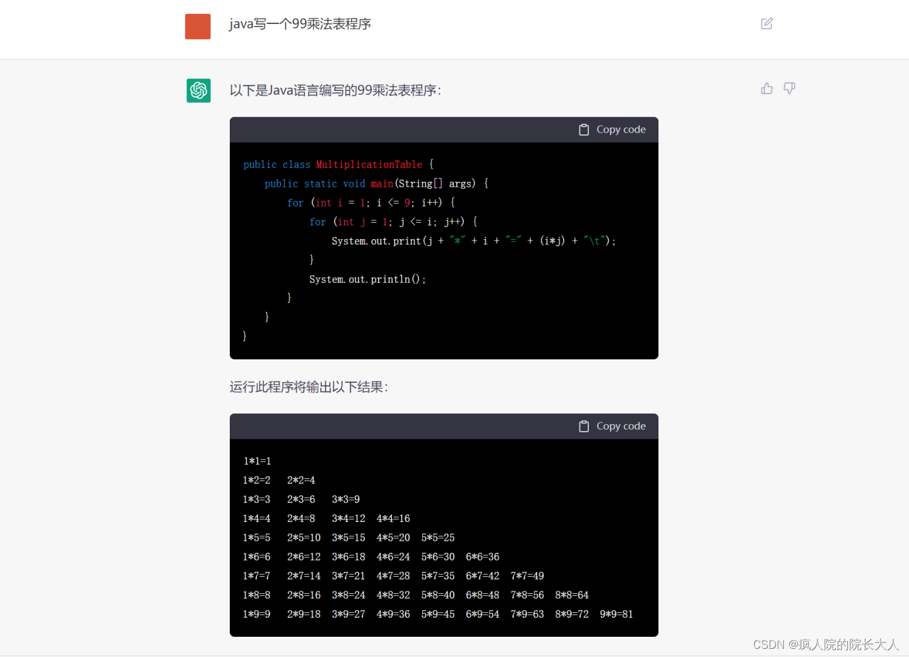
Task: Click the text '以下是Java语言编写的99乘法表程序:'
Action: (x=335, y=90)
